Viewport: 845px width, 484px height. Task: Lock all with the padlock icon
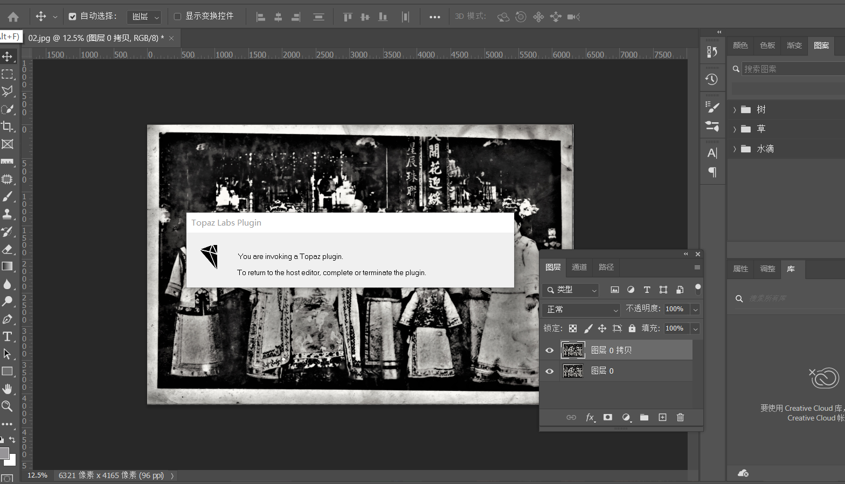[632, 328]
